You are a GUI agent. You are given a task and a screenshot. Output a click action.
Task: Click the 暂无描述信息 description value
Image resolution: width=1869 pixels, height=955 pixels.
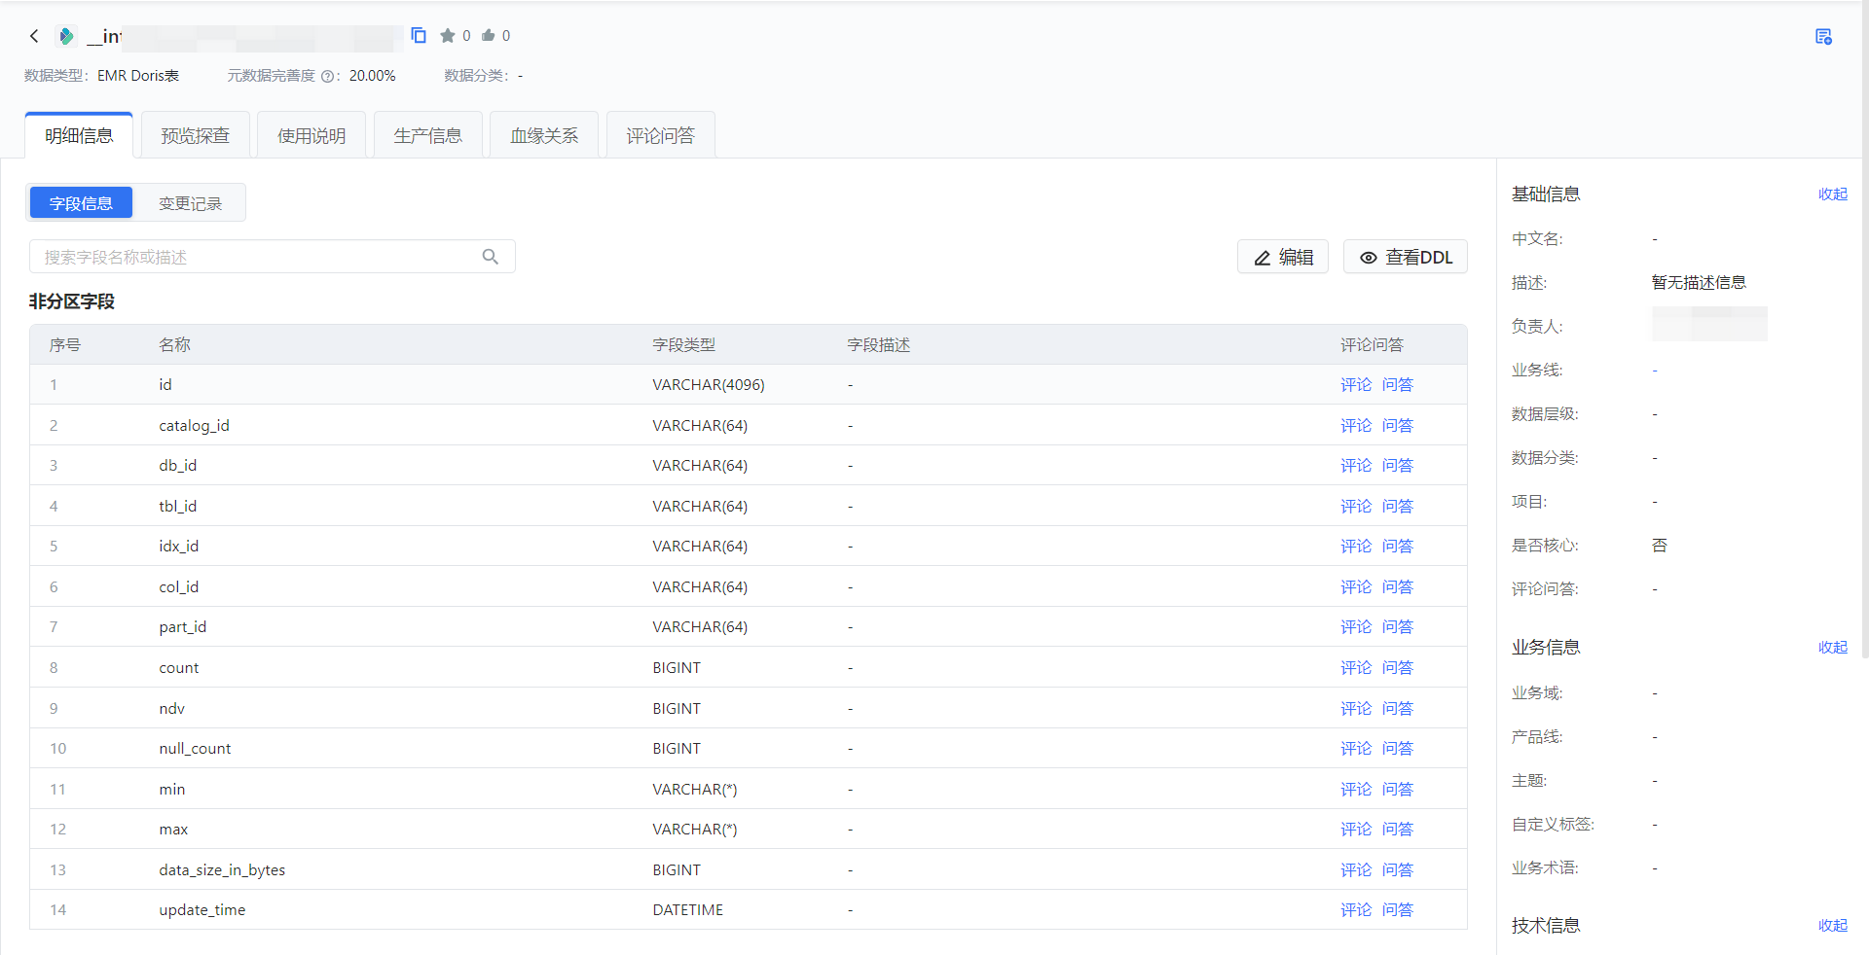[1700, 283]
